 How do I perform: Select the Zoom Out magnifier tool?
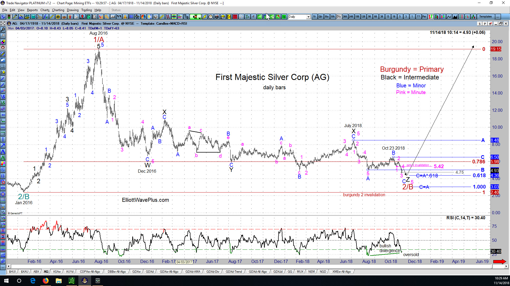coord(3,35)
